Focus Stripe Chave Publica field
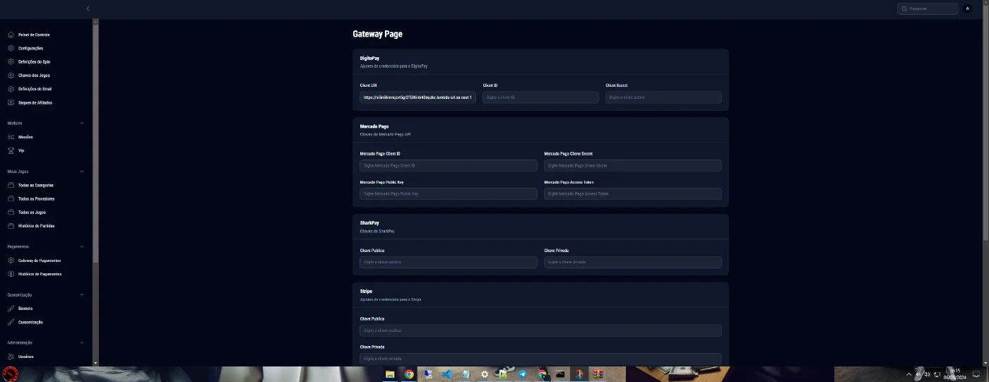989x382 pixels. 540,330
